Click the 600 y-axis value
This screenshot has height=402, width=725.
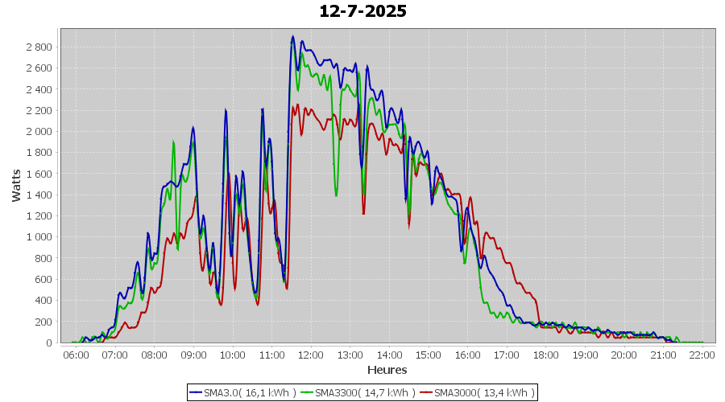pos(43,279)
